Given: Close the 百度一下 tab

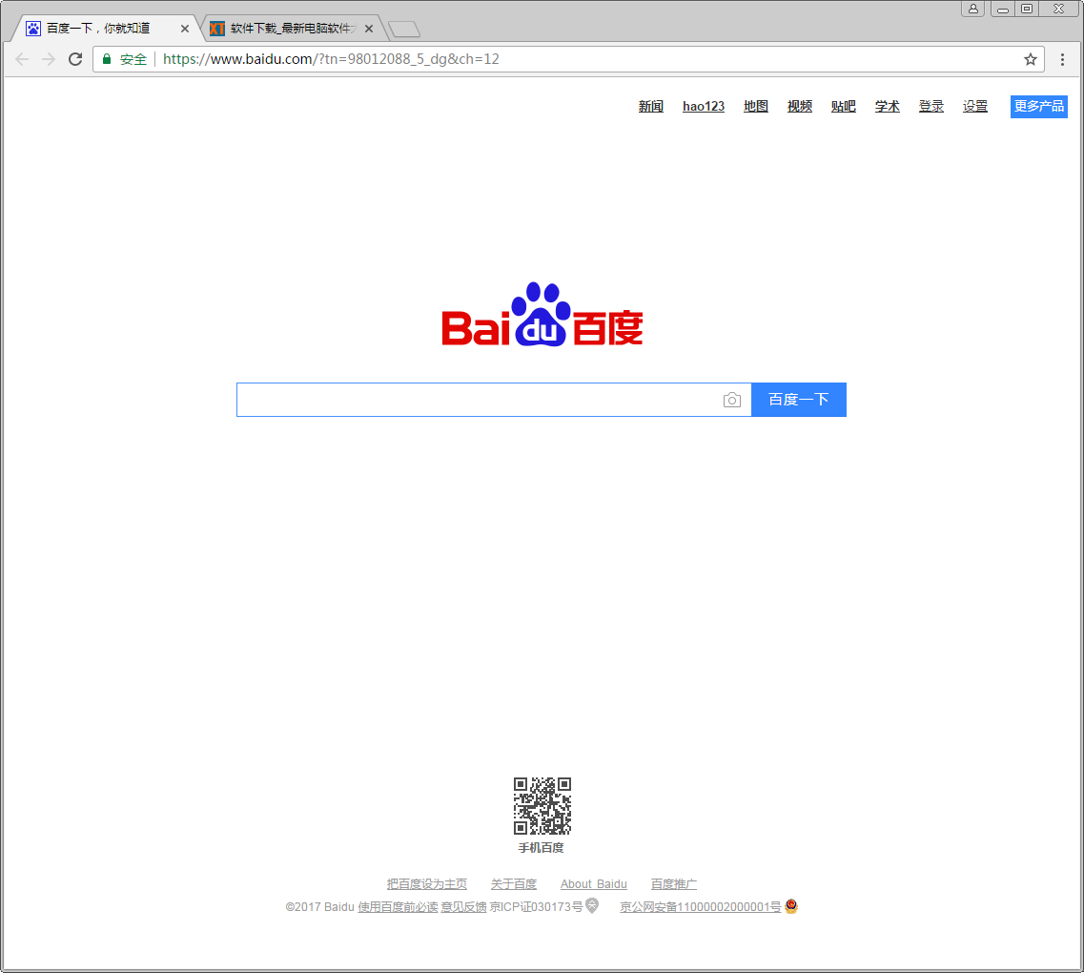Looking at the screenshot, I should pyautogui.click(x=185, y=29).
